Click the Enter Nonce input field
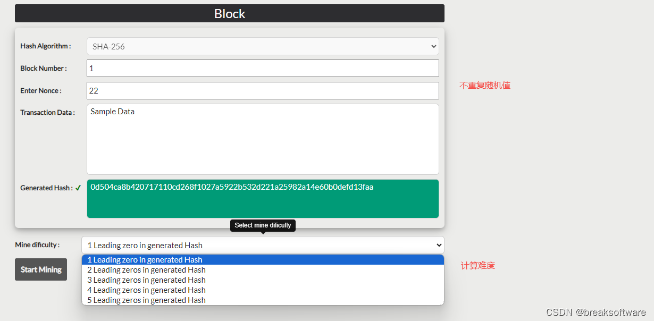The height and width of the screenshot is (321, 654). pyautogui.click(x=263, y=90)
